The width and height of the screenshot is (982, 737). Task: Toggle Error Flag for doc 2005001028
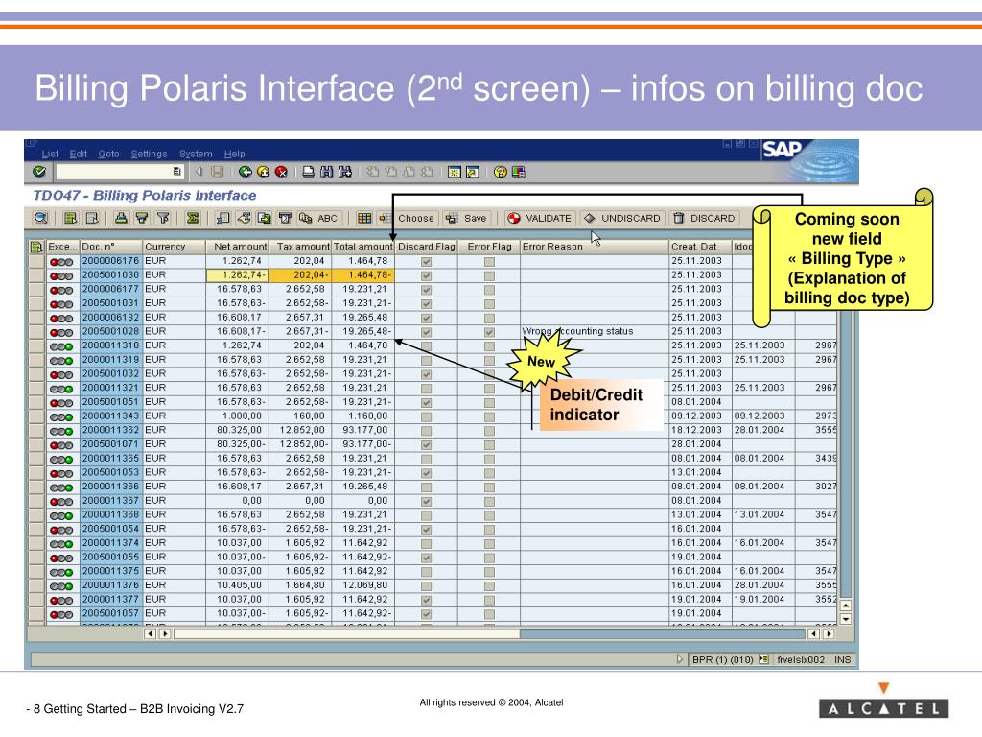(489, 332)
